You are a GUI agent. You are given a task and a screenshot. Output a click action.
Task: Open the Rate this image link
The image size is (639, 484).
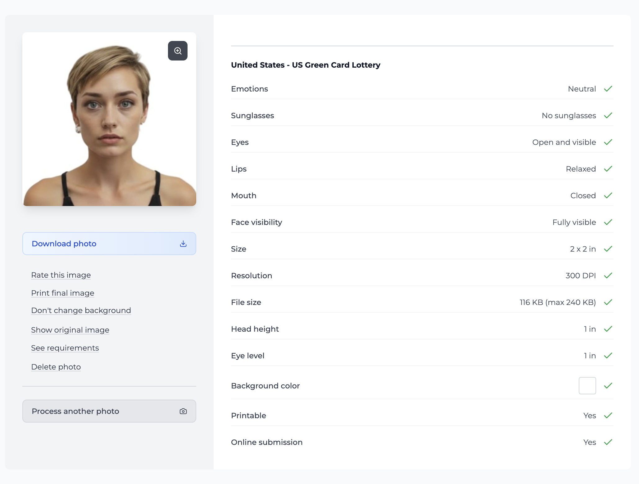point(61,275)
